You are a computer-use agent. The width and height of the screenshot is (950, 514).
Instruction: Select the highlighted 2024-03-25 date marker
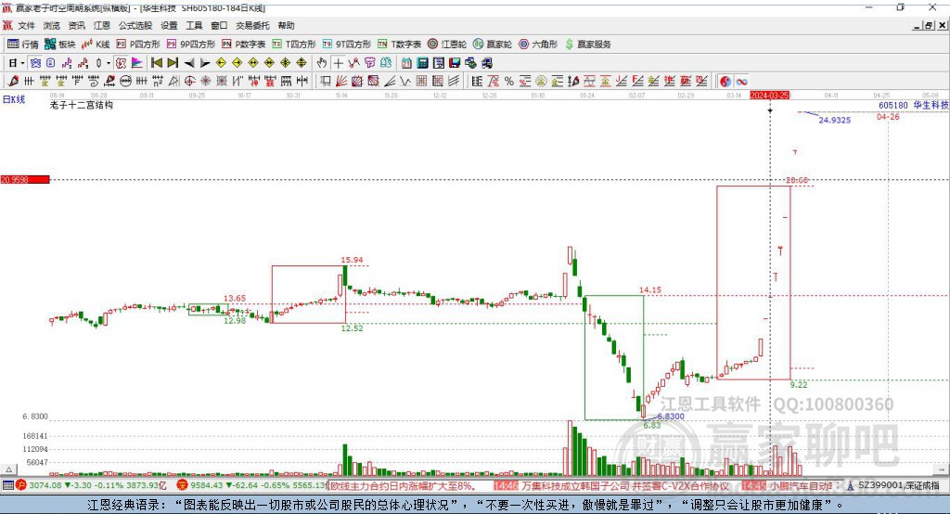click(769, 96)
